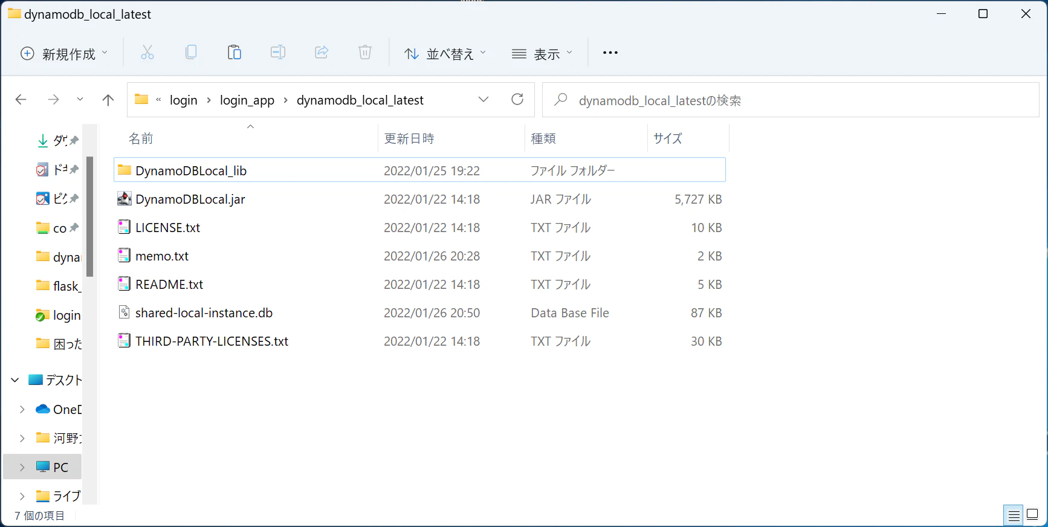
Task: Click the Rename icon in toolbar
Action: [x=278, y=53]
